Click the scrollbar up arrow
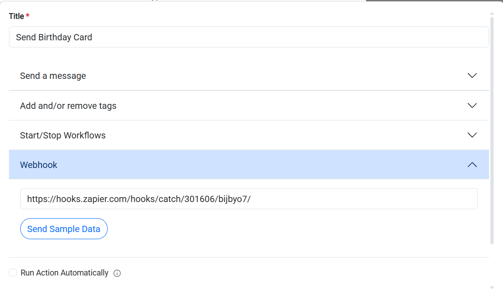The width and height of the screenshot is (503, 297). (x=492, y=13)
